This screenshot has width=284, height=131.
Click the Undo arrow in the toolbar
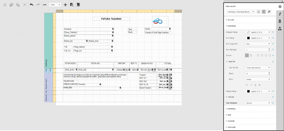31,5
